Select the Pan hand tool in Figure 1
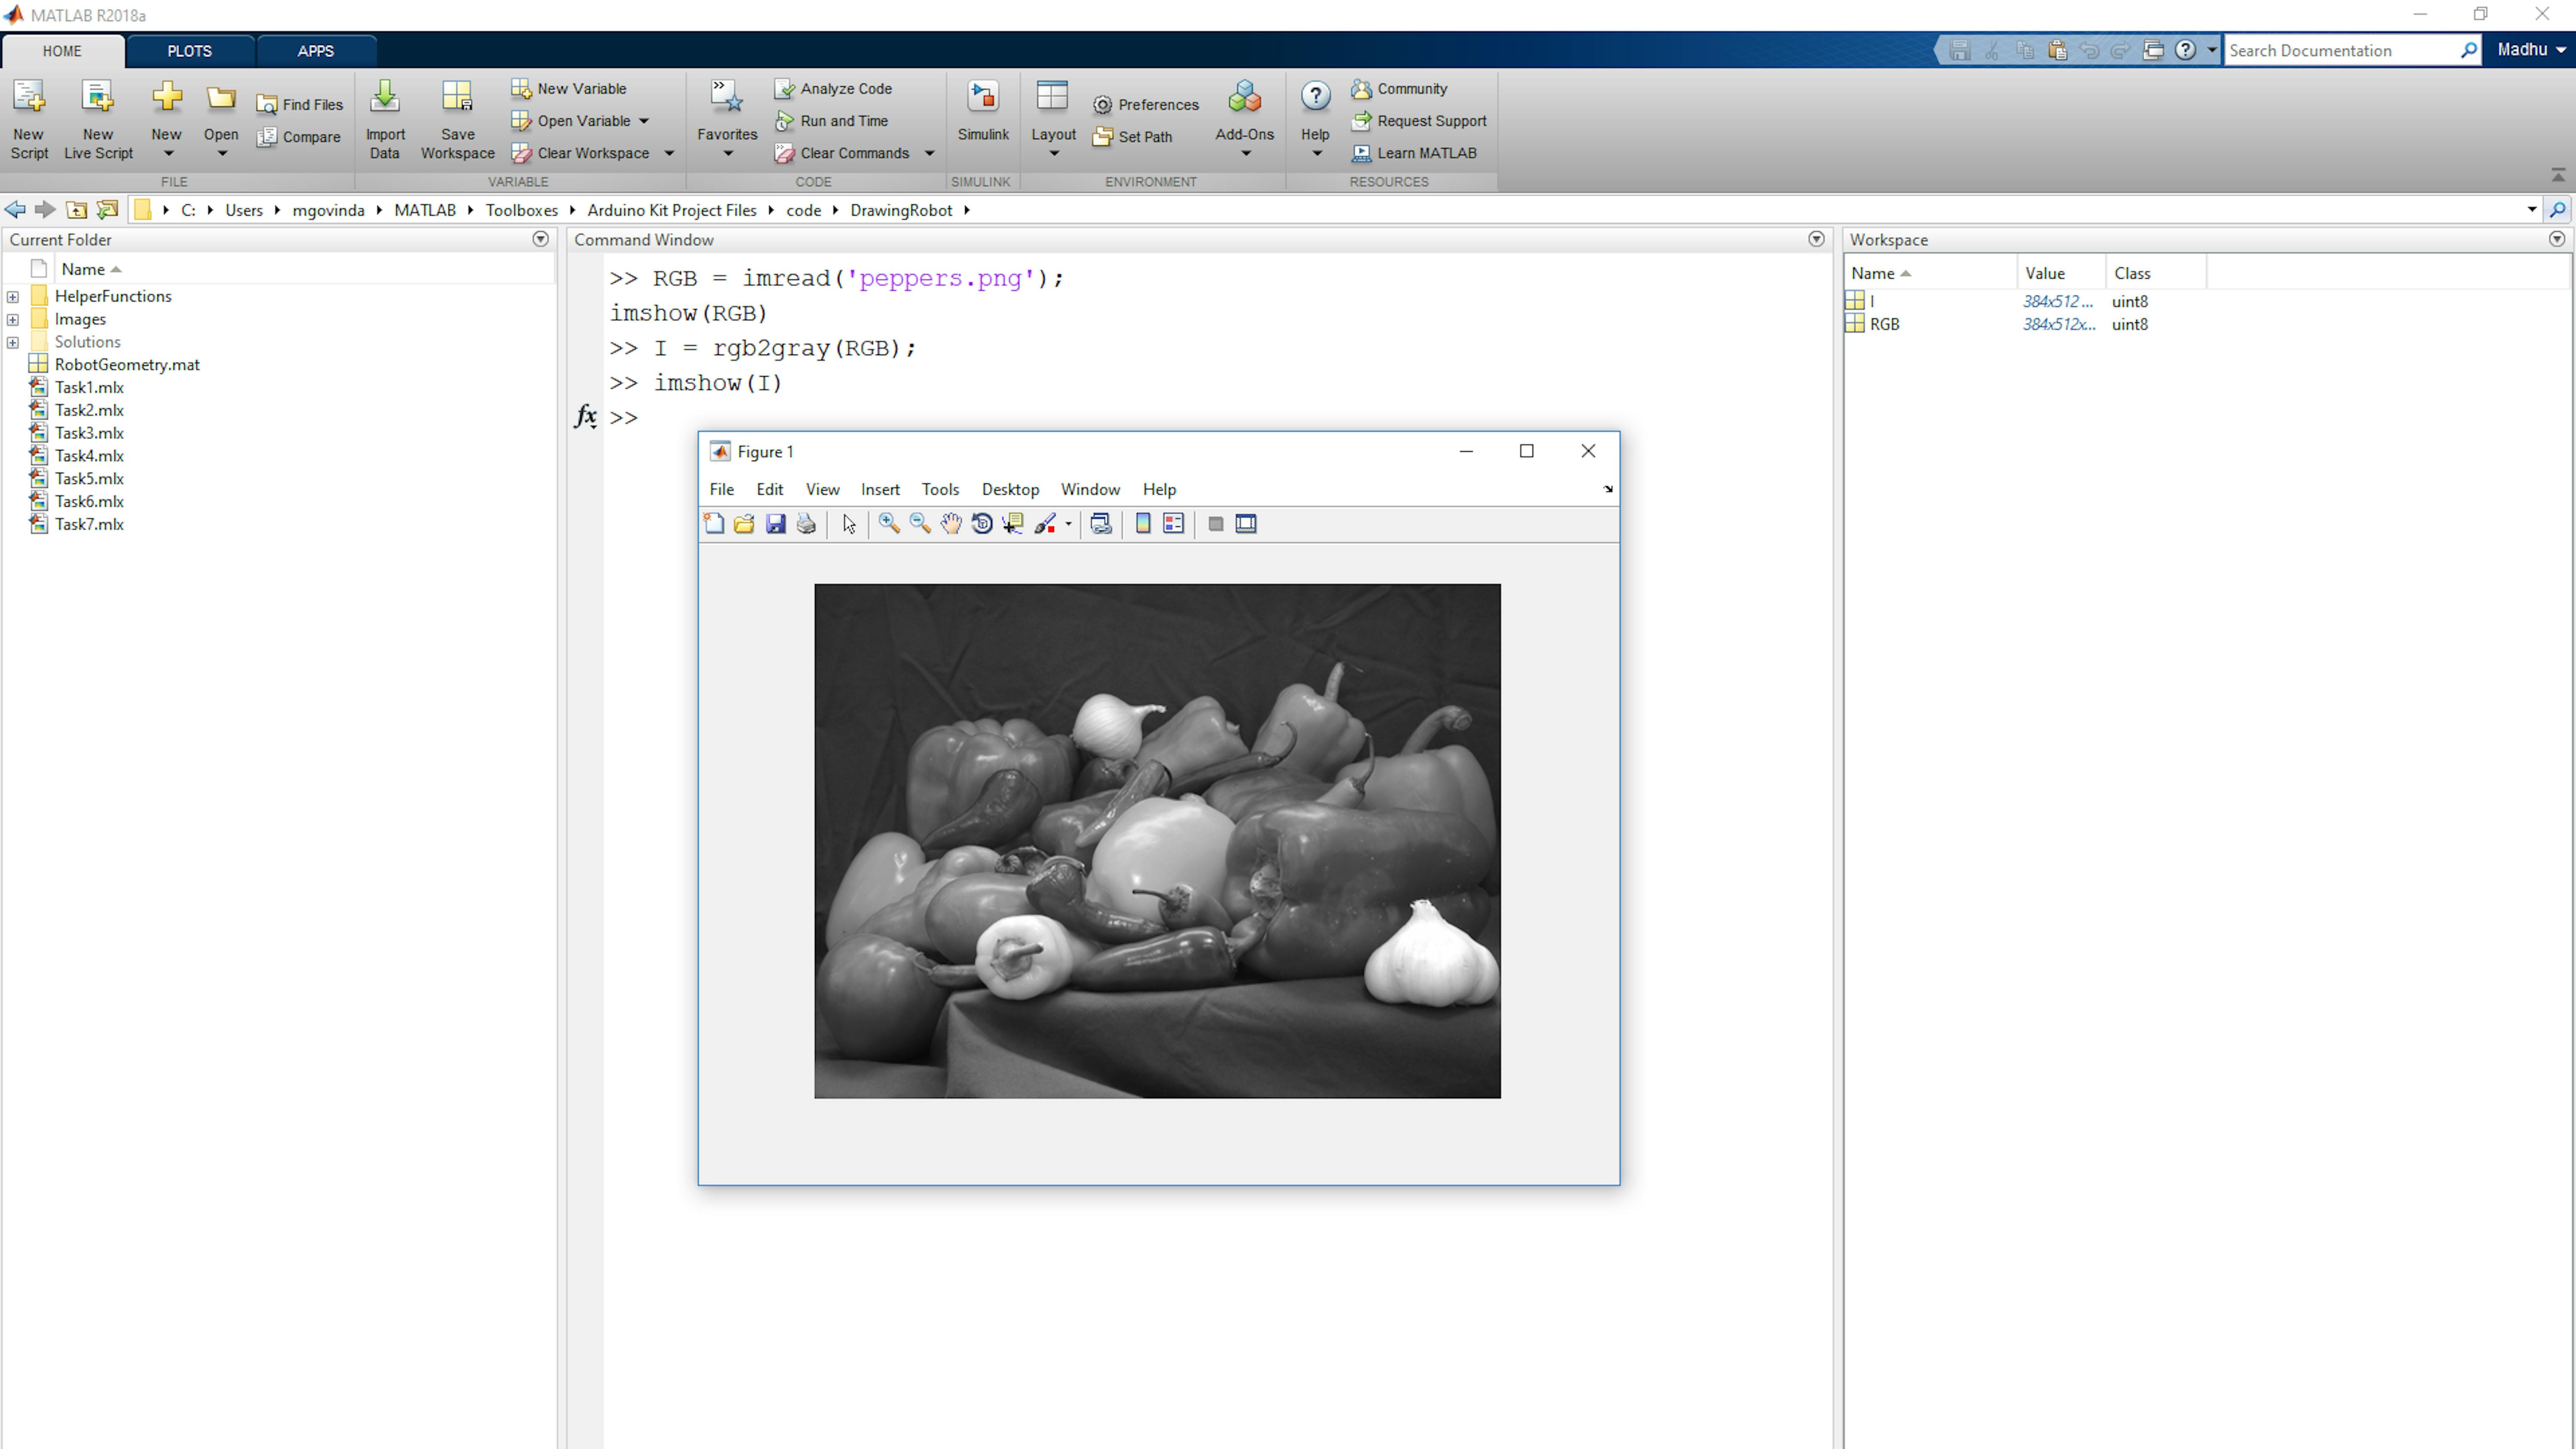This screenshot has width=2576, height=1449. [951, 524]
